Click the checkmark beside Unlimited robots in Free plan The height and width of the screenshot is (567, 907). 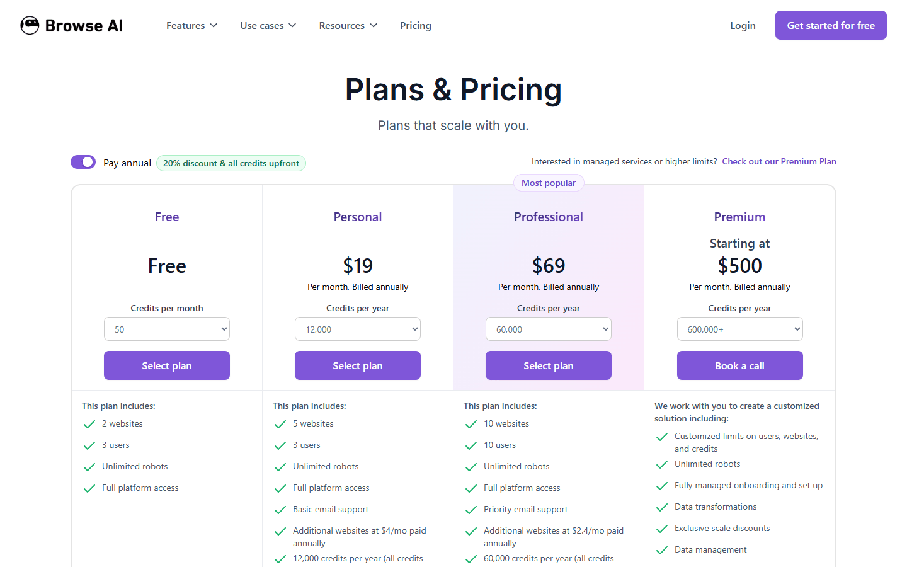[89, 466]
